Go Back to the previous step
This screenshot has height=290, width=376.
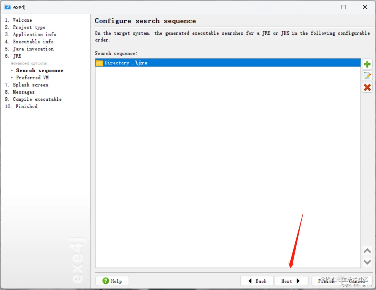[257, 281]
